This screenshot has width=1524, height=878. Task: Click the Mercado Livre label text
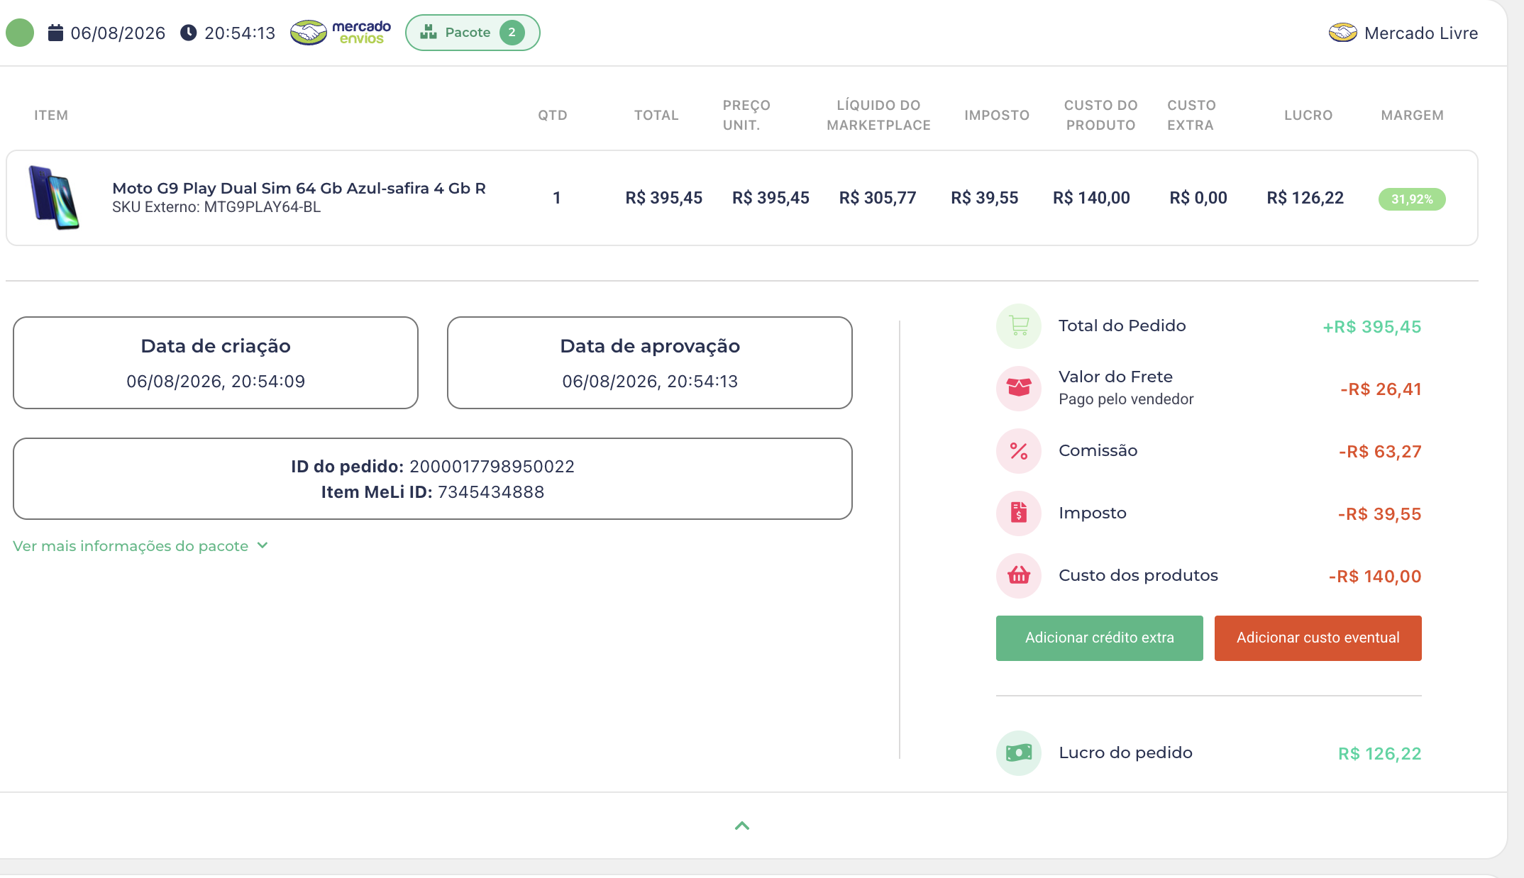tap(1421, 33)
